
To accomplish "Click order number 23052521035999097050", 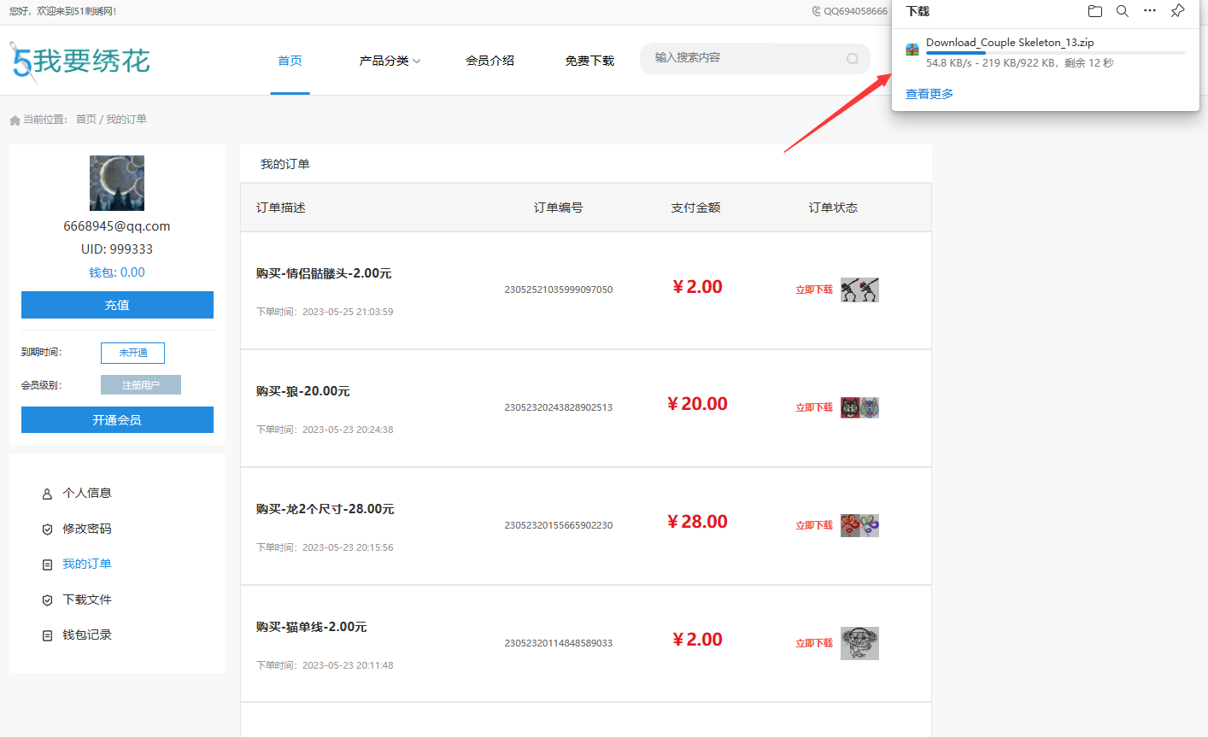I will pyautogui.click(x=559, y=290).
